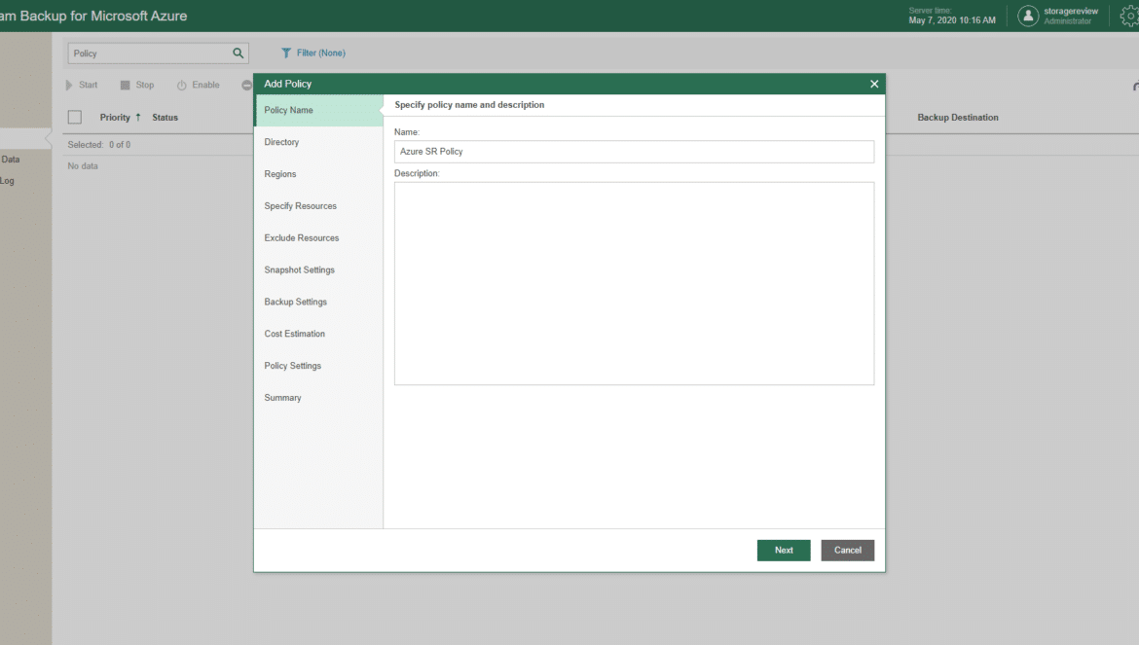The width and height of the screenshot is (1139, 645).
Task: Go to Snapshot Settings step
Action: [x=318, y=269]
